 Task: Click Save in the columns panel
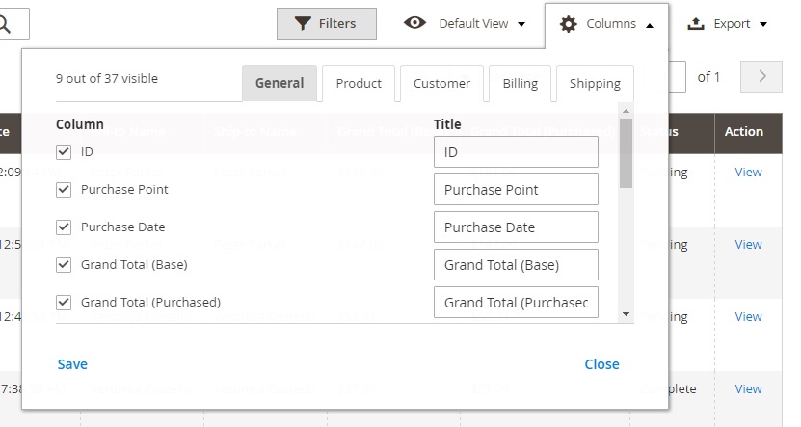(x=72, y=364)
